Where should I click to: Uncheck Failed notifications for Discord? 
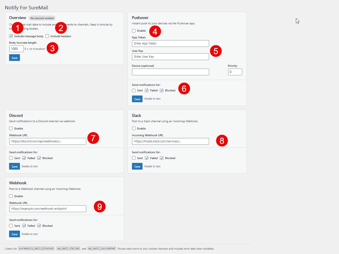[24, 158]
